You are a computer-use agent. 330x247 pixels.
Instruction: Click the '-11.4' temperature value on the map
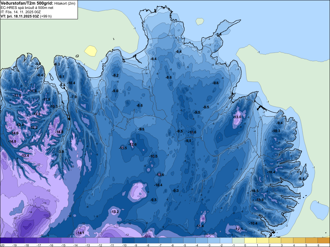200,226
